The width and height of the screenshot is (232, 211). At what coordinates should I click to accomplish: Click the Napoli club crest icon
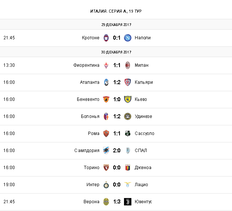(128, 38)
